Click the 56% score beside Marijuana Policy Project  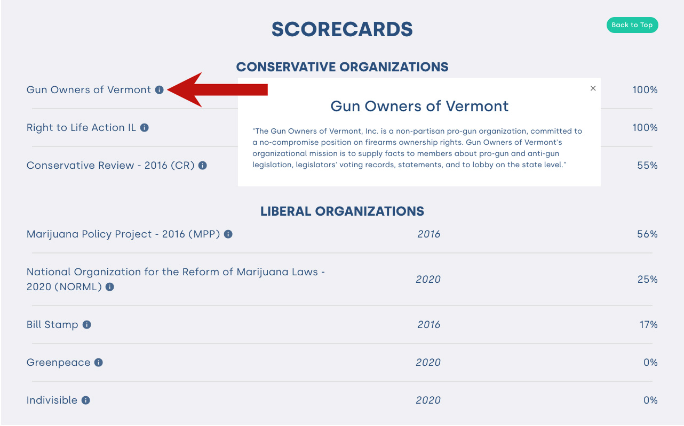coord(649,234)
